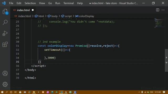The width and height of the screenshot is (168, 94).
Task: Click the closing </html> tag
Action: coord(30,78)
